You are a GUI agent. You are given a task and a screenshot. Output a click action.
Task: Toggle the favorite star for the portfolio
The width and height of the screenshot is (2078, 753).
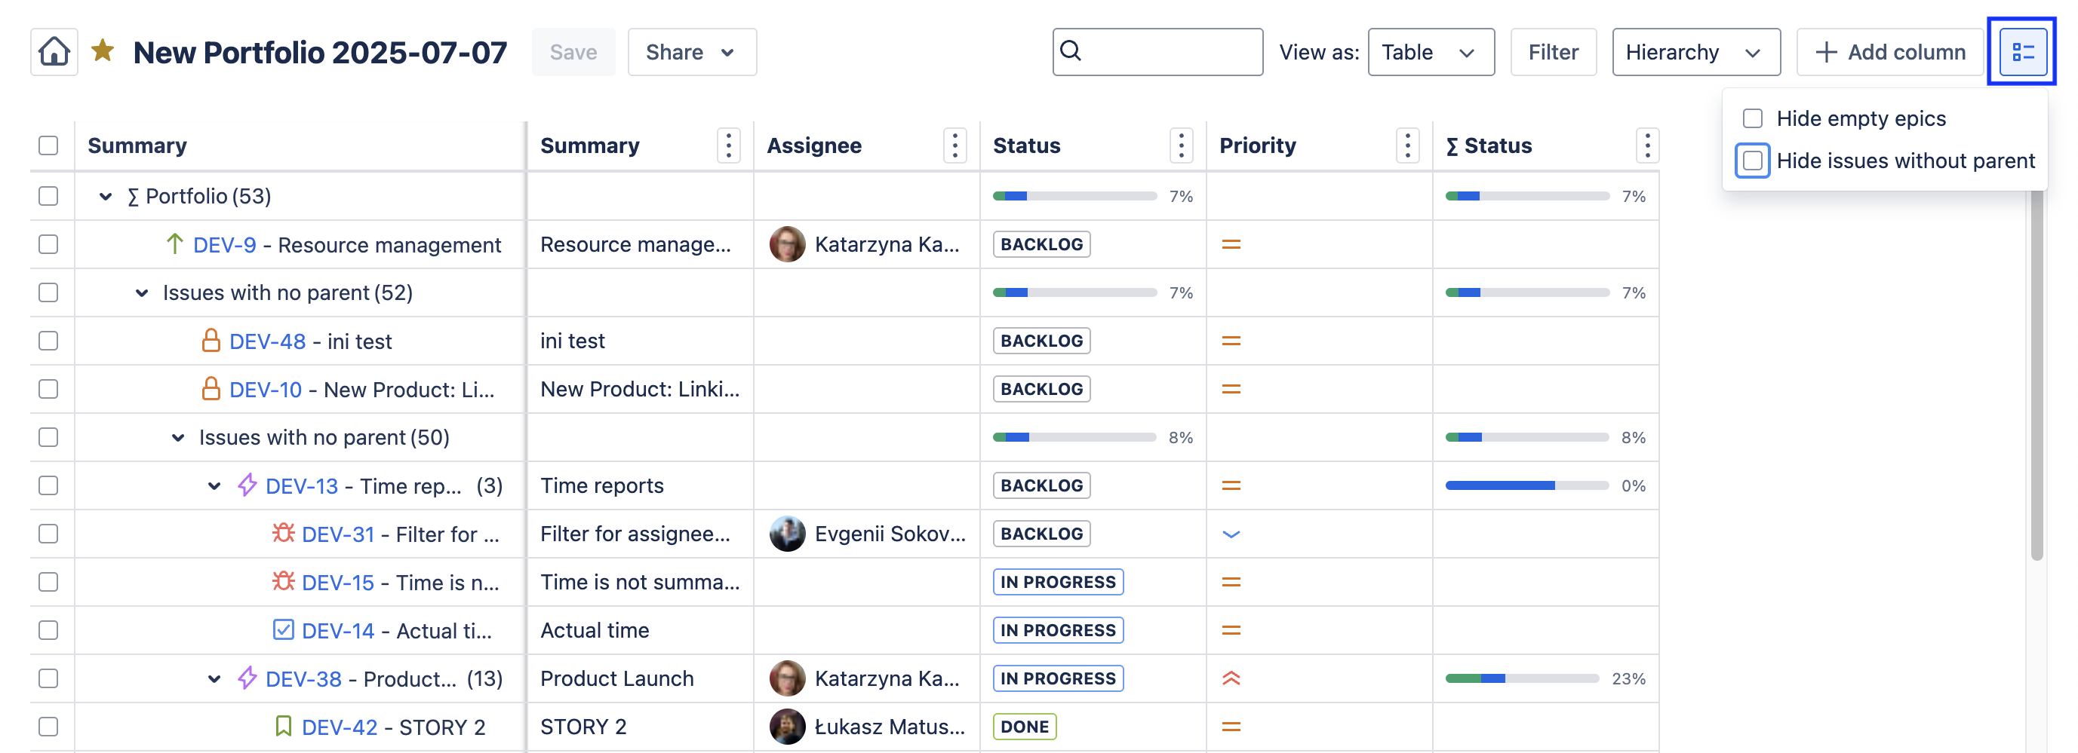pos(103,51)
